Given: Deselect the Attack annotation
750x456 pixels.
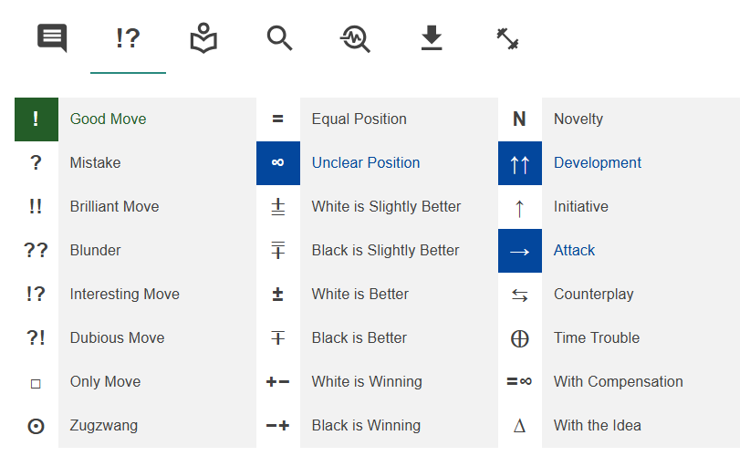Looking at the screenshot, I should [619, 251].
